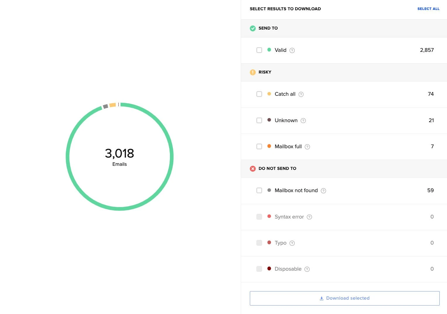Click the yellow Risky warning icon
447x314 pixels.
click(253, 72)
